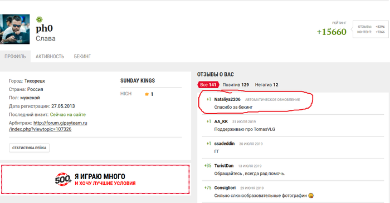Click the date 29 июня 2019
This screenshot has width=390, height=203.
tap(252, 188)
